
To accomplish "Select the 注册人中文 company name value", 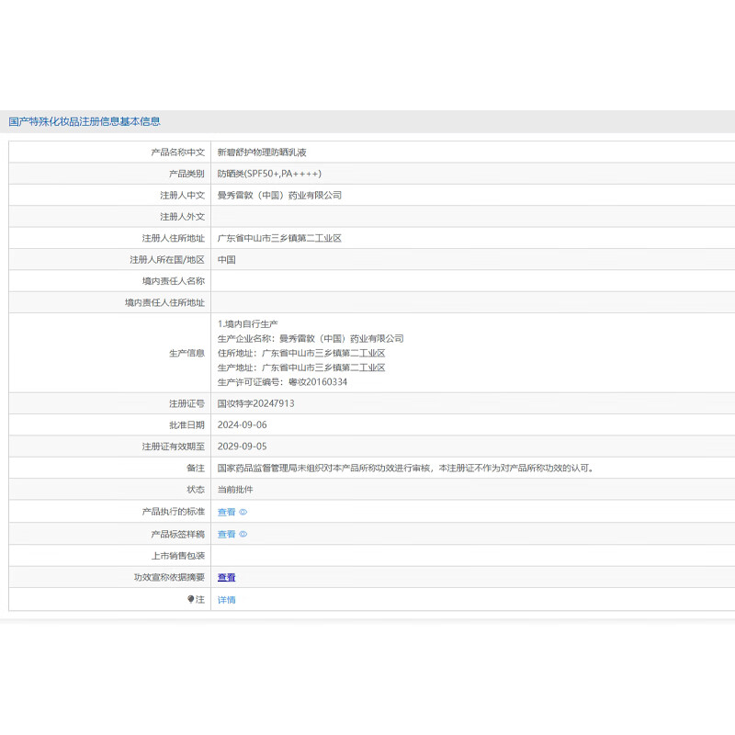I will tap(279, 195).
